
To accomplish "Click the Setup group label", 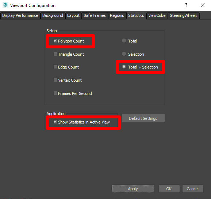I will pyautogui.click(x=51, y=31).
